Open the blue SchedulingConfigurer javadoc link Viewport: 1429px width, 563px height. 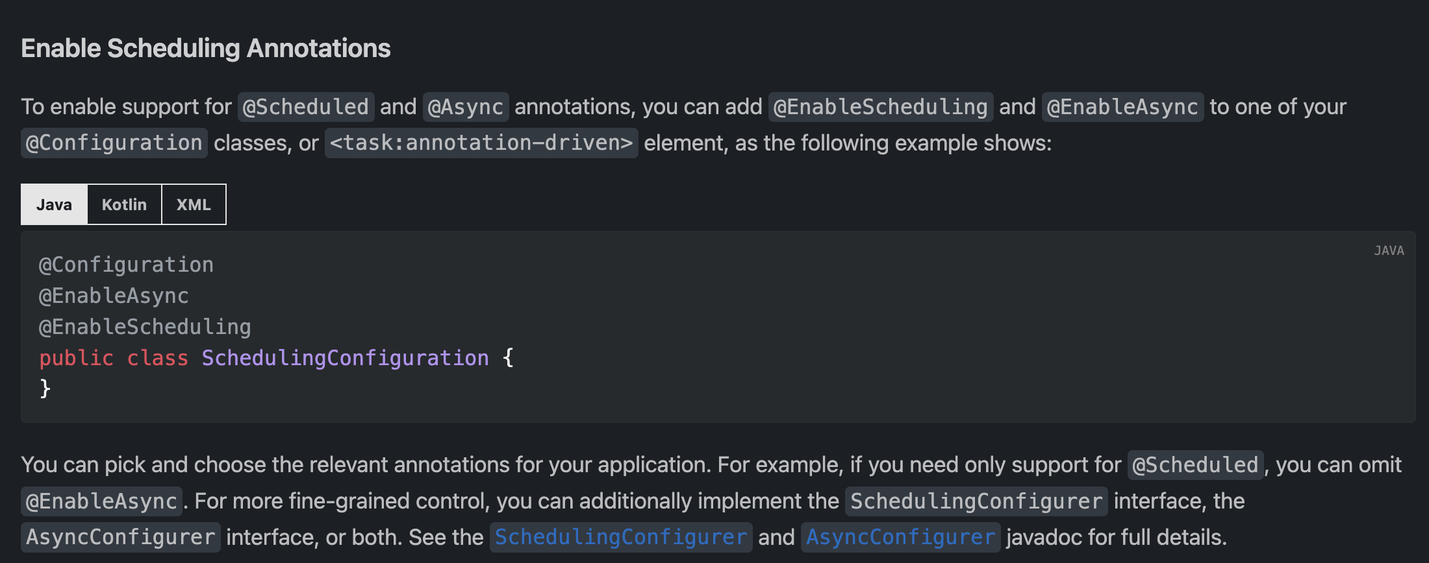coord(620,537)
